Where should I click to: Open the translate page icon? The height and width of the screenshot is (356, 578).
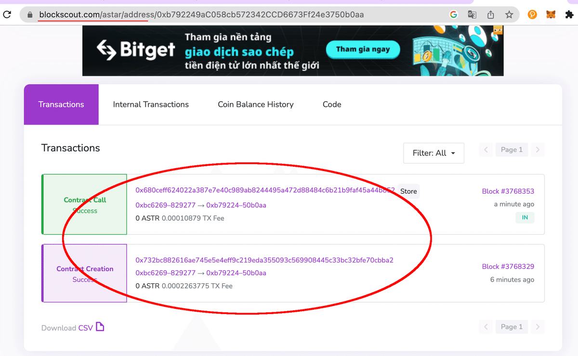[472, 14]
